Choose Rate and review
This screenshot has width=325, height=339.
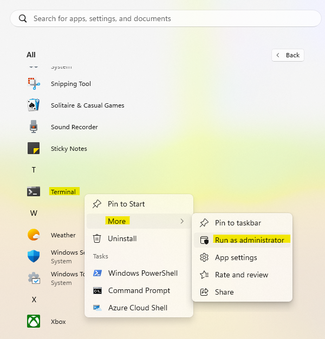coord(242,275)
